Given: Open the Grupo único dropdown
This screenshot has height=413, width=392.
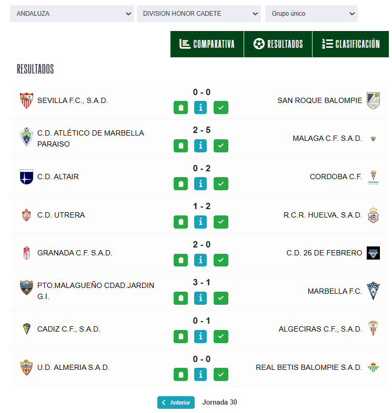Looking at the screenshot, I should click(x=311, y=14).
